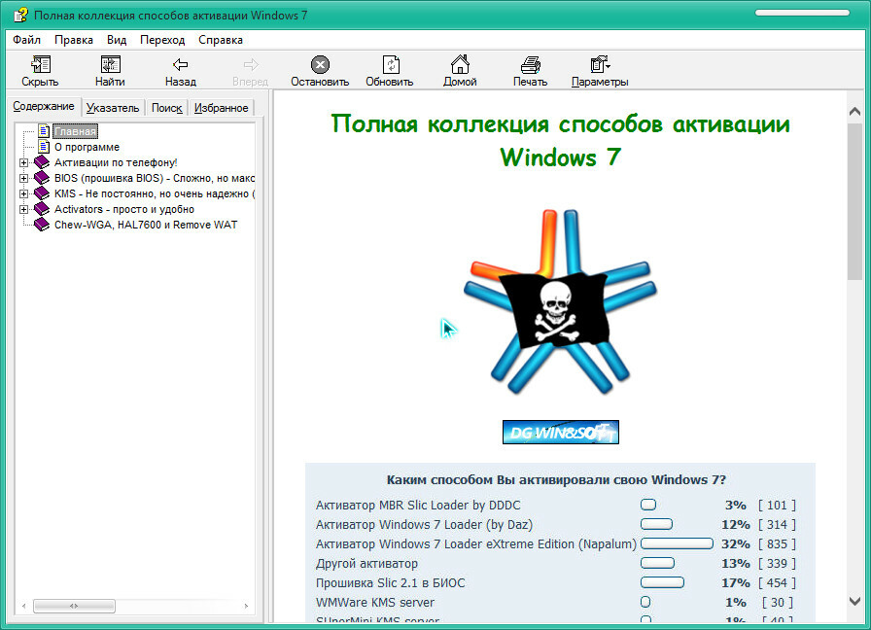Click the tree pane left scroll arrow
This screenshot has height=630, width=871.
pos(23,606)
